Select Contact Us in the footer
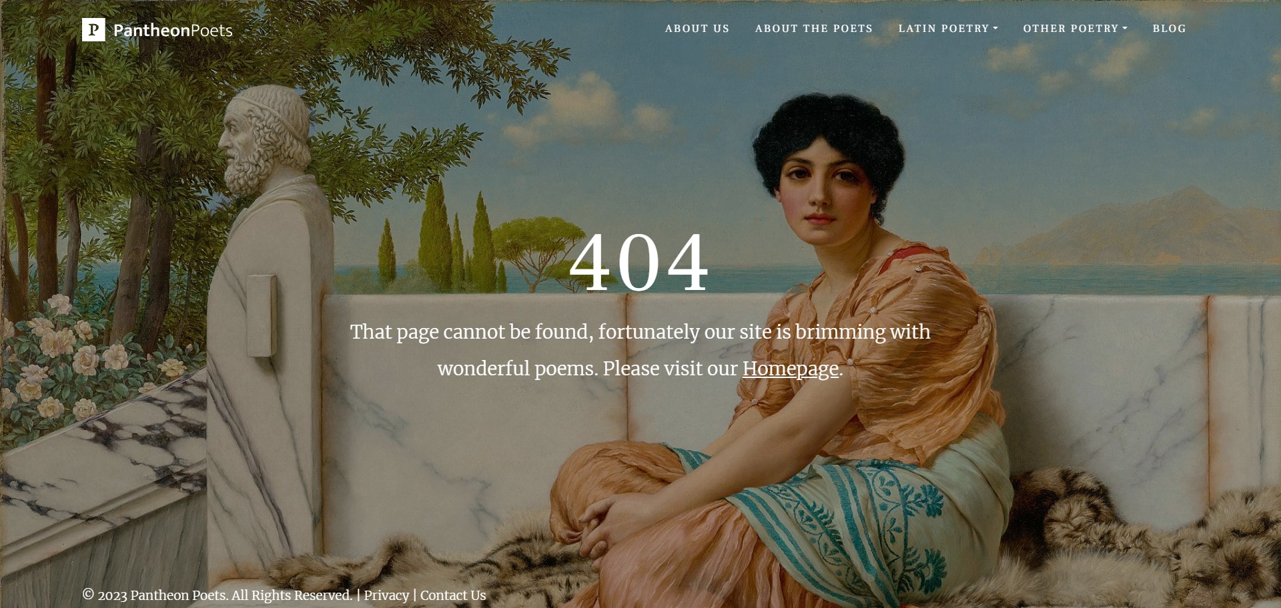The height and width of the screenshot is (608, 1281). (453, 595)
